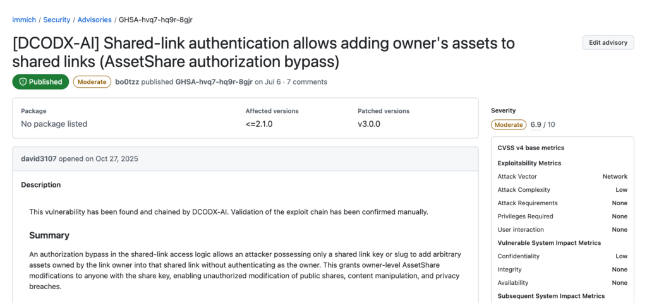The height and width of the screenshot is (303, 647).
Task: Click the Patched versions v3.0.0 value
Action: coord(369,124)
